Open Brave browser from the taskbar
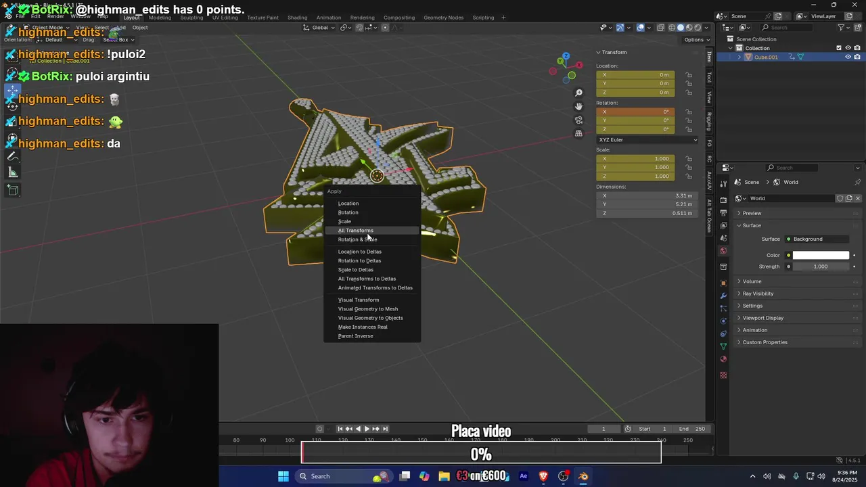This screenshot has height=487, width=866. click(x=543, y=476)
